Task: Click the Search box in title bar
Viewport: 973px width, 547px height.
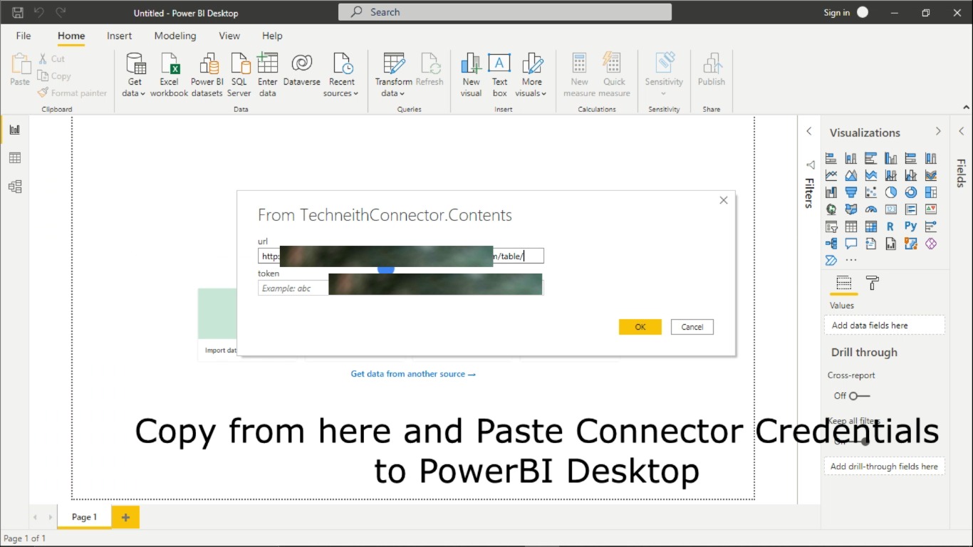Action: pos(504,12)
